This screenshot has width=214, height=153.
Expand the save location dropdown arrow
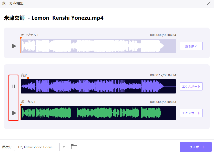click(x=64, y=147)
